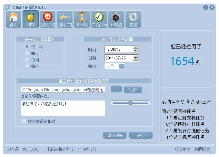Expand the 每月 day dropdown showing 26号
Viewport: 219px width, 157px height.
click(x=122, y=66)
